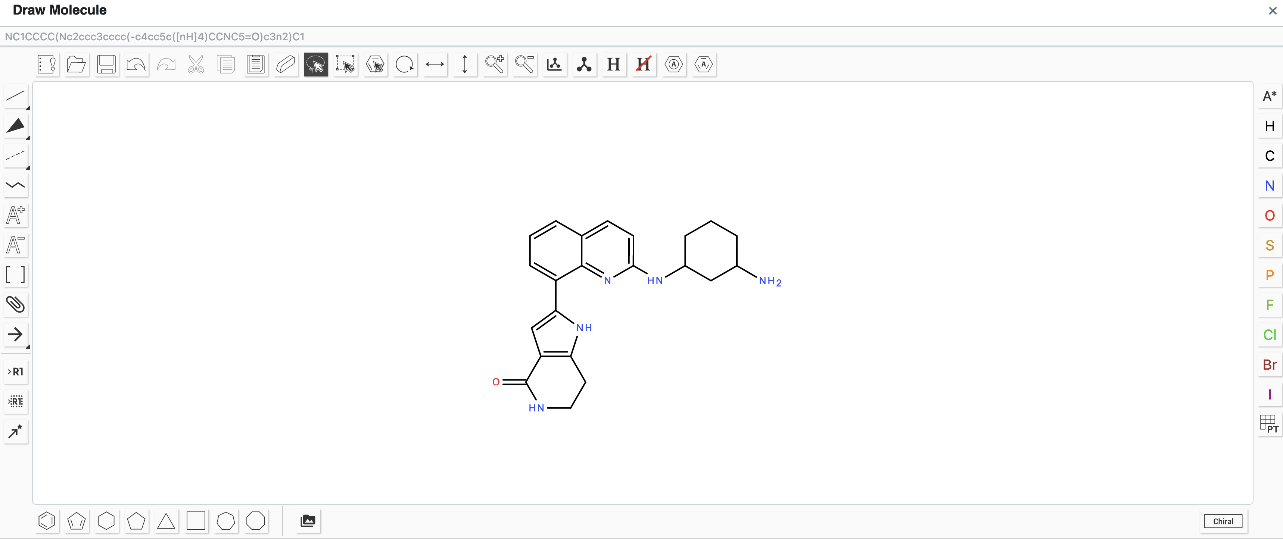Toggle the Chiral flag
This screenshot has width=1283, height=539.
1223,521
